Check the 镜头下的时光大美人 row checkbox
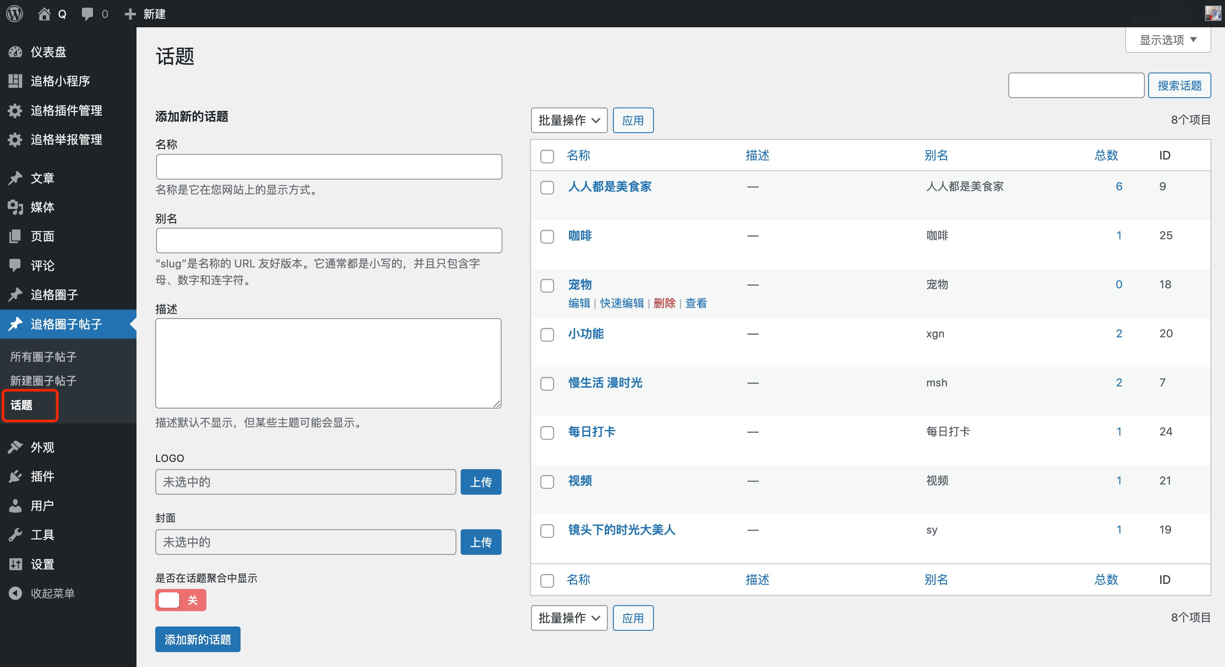The height and width of the screenshot is (667, 1225). coord(547,531)
